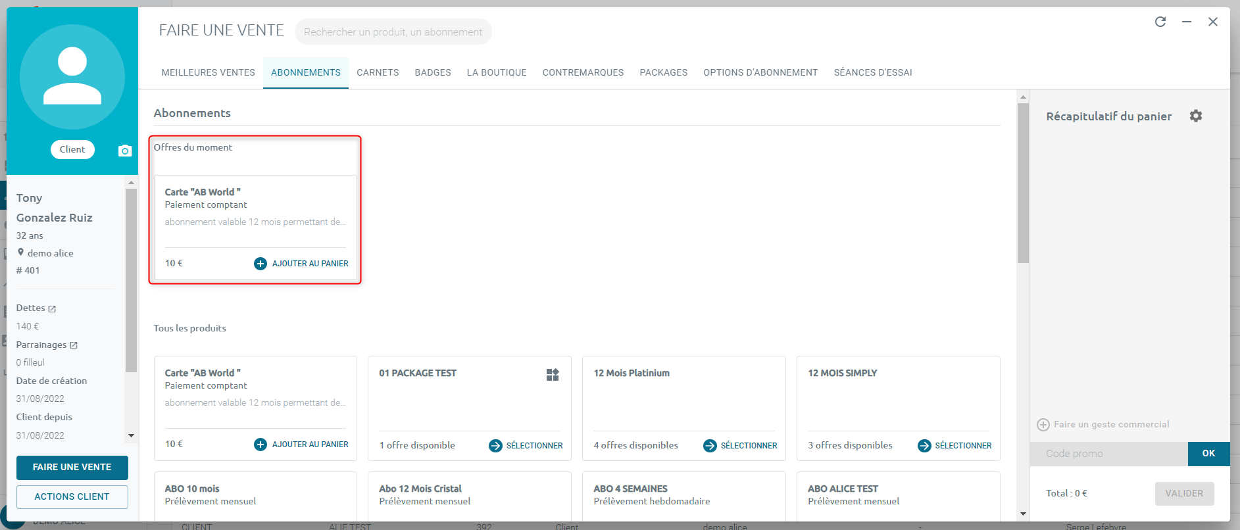Click the Total : 0 € text
The height and width of the screenshot is (530, 1240).
[1067, 494]
